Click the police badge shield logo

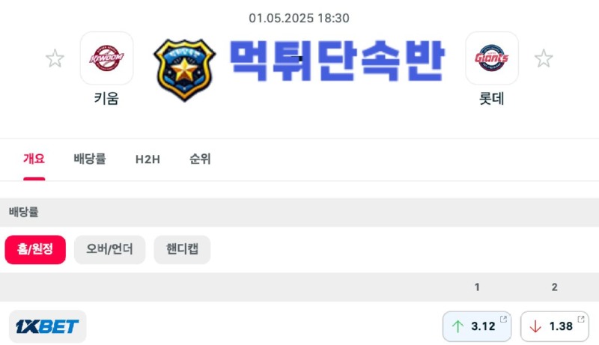pyautogui.click(x=184, y=70)
